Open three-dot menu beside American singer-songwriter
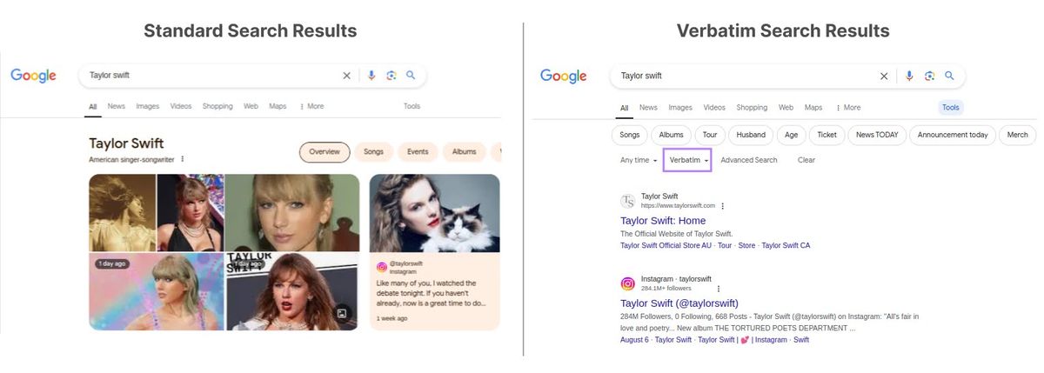The height and width of the screenshot is (373, 1044). click(183, 159)
